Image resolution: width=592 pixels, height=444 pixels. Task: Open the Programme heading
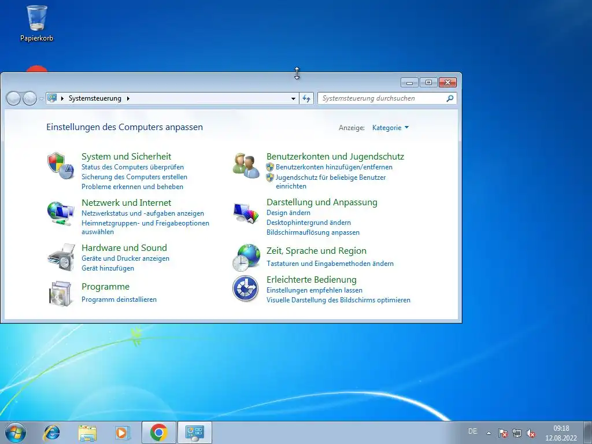(x=105, y=287)
